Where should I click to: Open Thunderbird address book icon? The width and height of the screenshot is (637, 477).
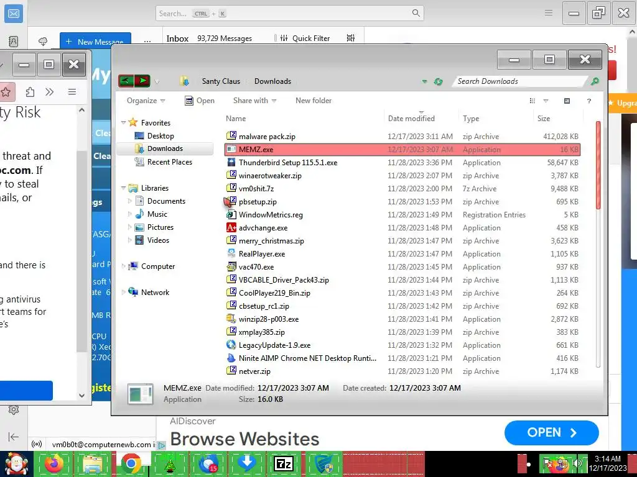click(x=14, y=42)
